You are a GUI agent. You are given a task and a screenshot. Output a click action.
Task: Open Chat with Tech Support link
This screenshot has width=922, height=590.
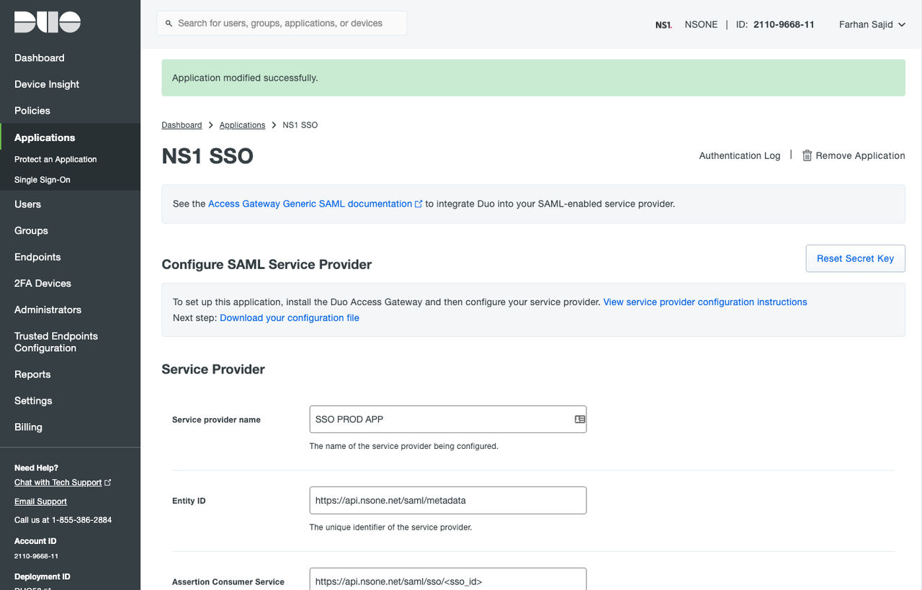63,483
